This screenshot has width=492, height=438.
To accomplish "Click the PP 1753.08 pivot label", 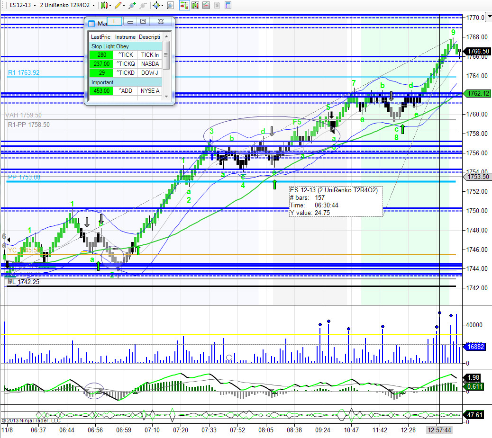I will [x=24, y=178].
